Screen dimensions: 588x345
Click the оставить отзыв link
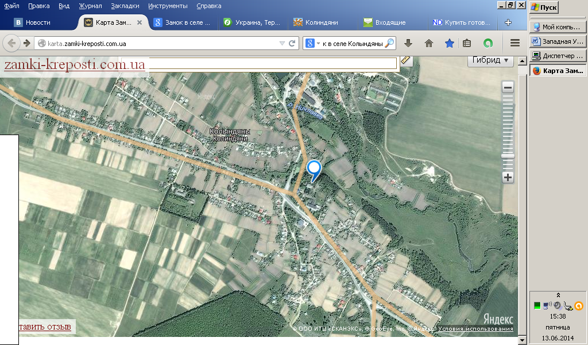pos(45,327)
